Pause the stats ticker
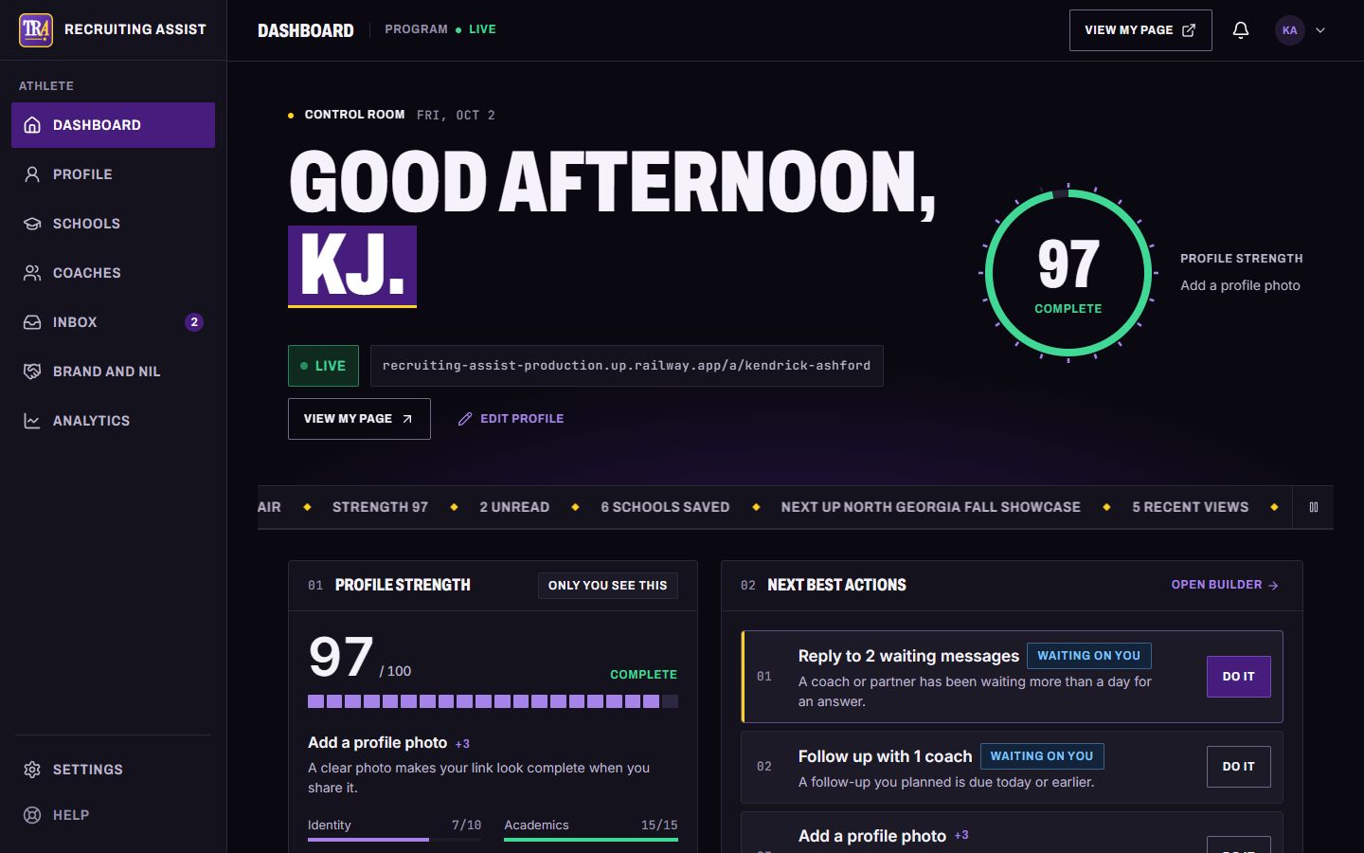This screenshot has width=1364, height=853. (x=1314, y=507)
